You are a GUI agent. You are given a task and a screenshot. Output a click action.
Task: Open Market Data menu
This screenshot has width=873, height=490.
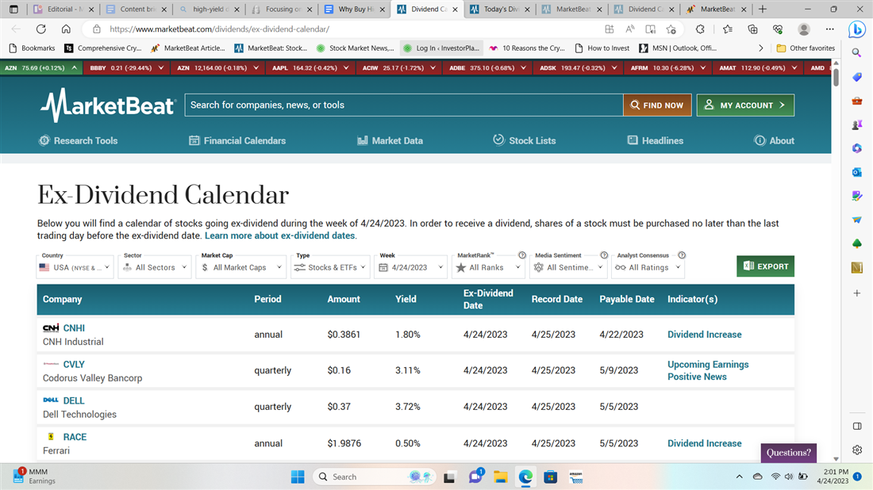[390, 140]
